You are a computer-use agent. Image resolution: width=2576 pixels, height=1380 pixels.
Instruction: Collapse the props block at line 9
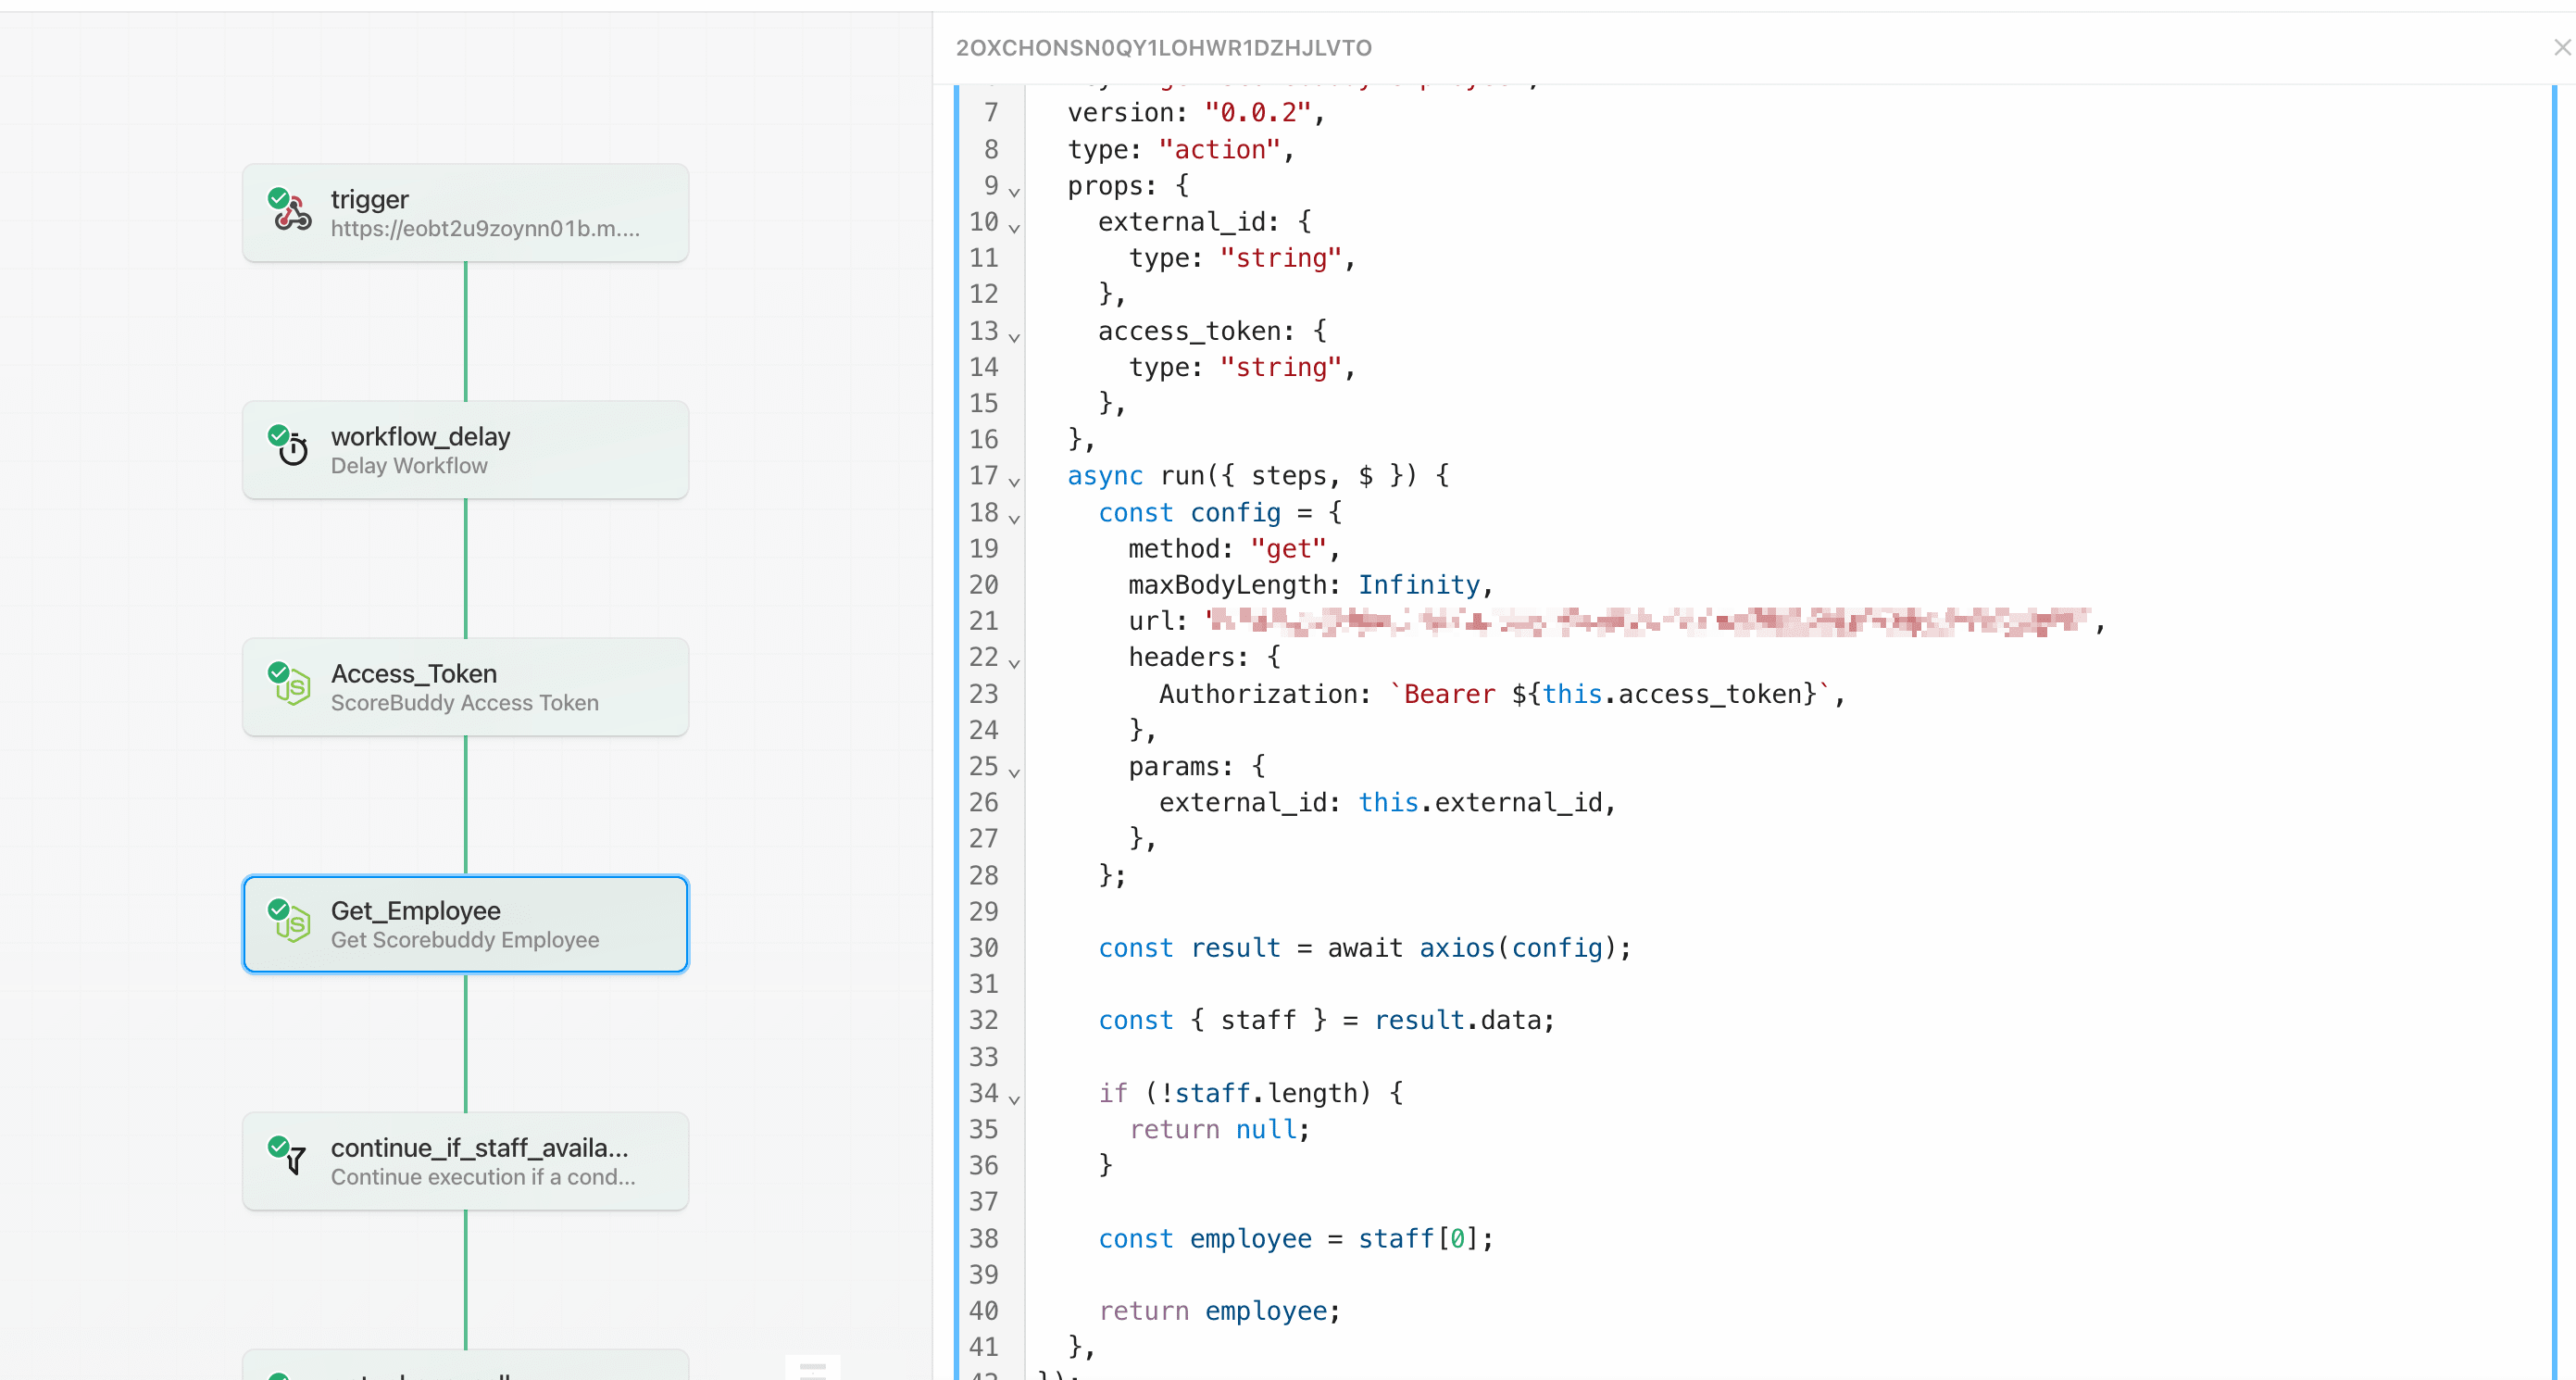(x=1014, y=190)
